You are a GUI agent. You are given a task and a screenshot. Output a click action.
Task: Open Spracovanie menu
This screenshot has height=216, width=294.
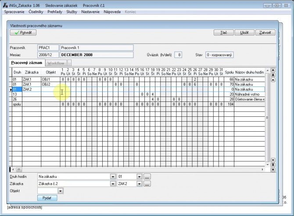(x=14, y=12)
